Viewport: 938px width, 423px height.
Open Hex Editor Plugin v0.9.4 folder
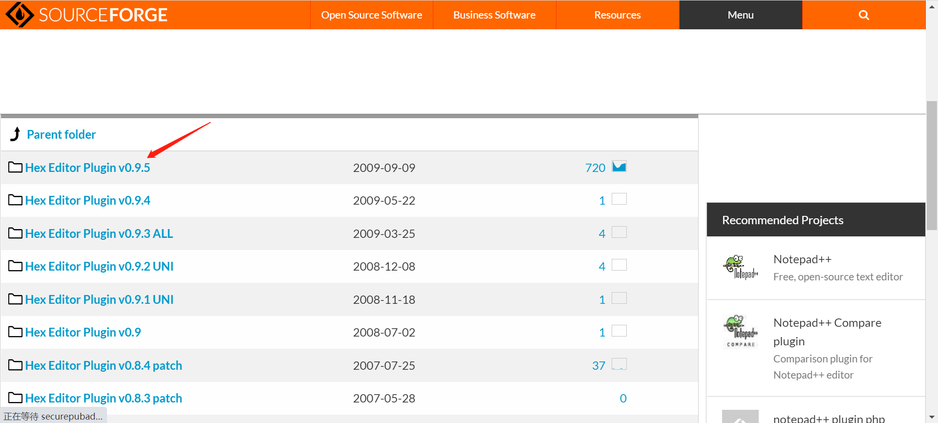click(x=87, y=200)
